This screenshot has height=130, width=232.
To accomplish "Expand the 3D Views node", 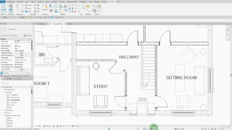I will (x=3, y=113).
